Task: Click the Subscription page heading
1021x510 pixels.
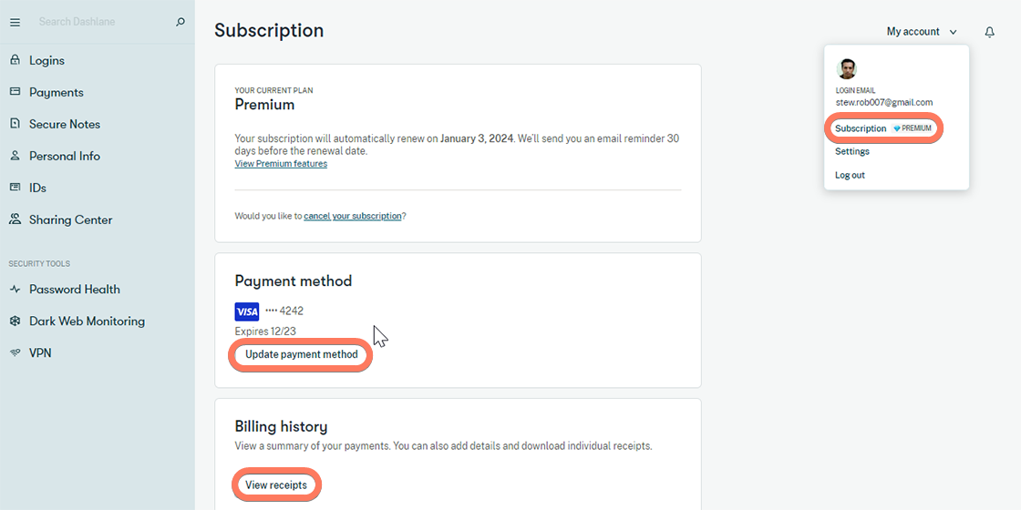Action: tap(269, 31)
